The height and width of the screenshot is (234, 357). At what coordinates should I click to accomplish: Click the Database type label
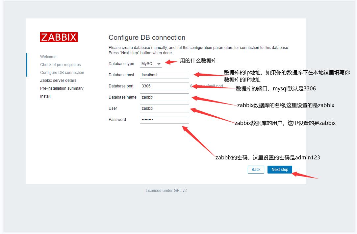121,64
